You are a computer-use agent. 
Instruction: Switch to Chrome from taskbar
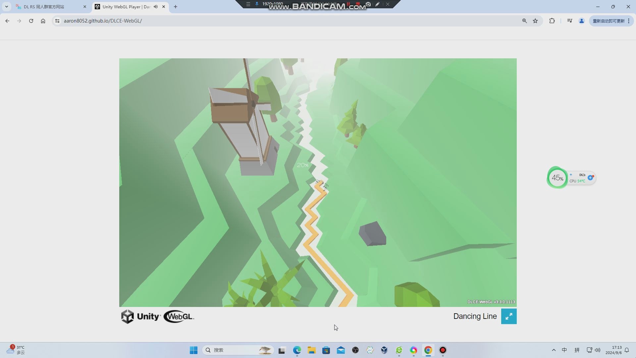pos(428,350)
